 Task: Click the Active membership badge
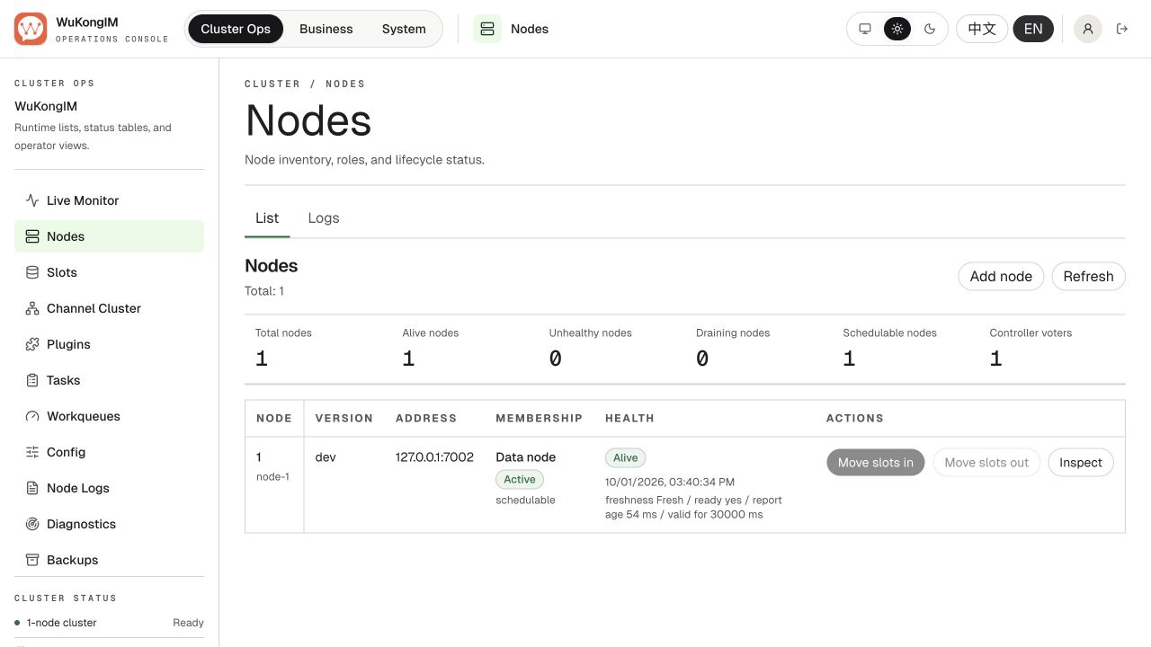click(x=520, y=480)
